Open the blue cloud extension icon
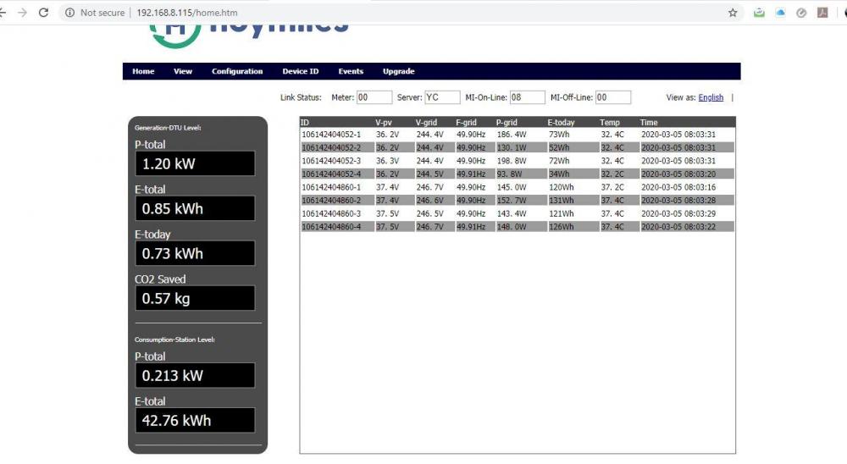Screen dimensions: 847x464 pyautogui.click(x=780, y=13)
